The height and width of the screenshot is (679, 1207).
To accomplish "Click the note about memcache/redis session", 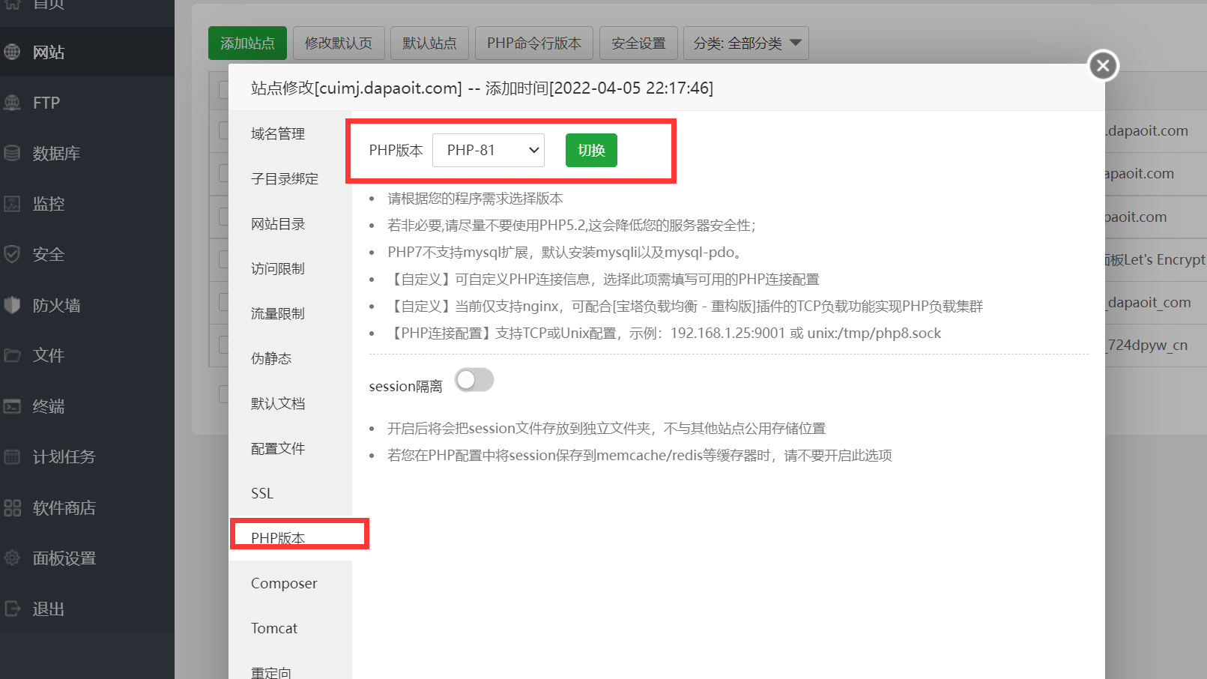I will [x=639, y=456].
